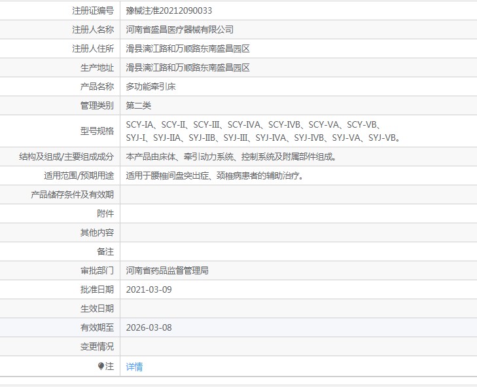This screenshot has width=477, height=387.
Task: Click the 产品名称 label
Action: pos(97,87)
